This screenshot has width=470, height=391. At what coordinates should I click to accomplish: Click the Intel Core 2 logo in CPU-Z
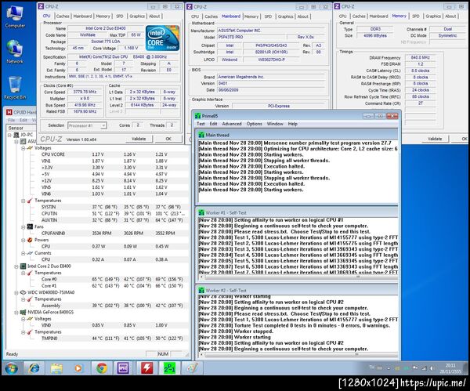(x=162, y=38)
